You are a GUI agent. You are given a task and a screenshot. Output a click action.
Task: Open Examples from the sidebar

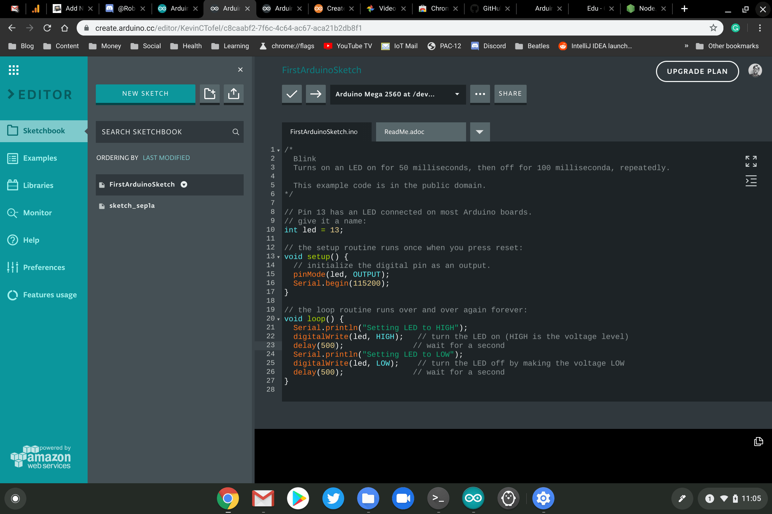click(40, 158)
